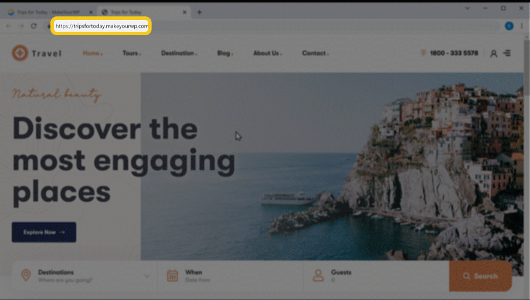Screen dimensions: 530x300
Task: Open the Tours menu dropdown
Action: click(131, 53)
